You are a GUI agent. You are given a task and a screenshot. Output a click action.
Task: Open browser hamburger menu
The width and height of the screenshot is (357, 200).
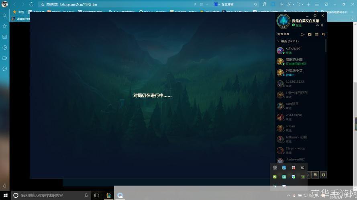(316, 4)
